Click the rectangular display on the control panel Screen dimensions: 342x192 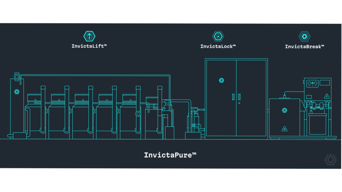(325, 83)
